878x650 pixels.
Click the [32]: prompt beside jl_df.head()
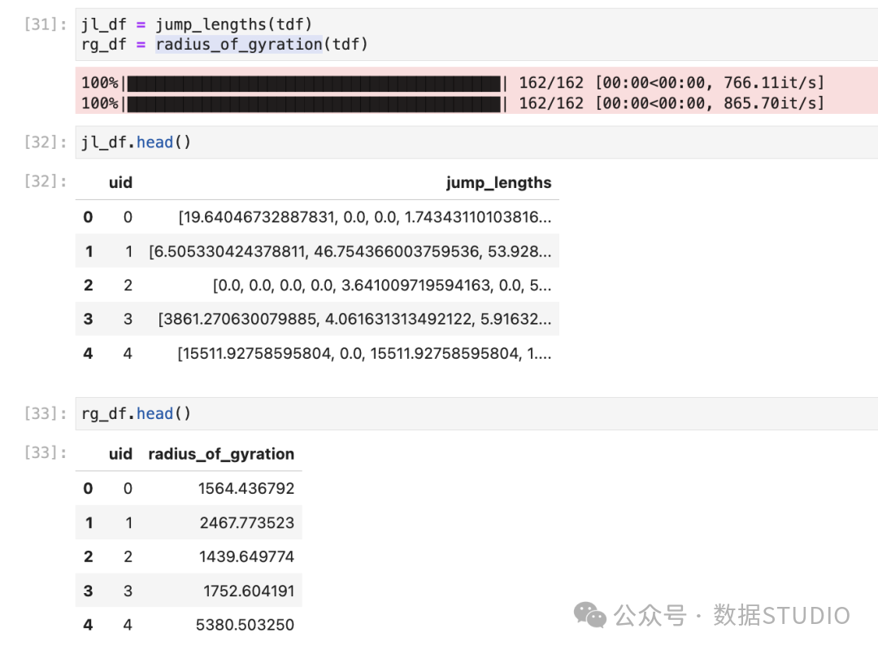(46, 142)
